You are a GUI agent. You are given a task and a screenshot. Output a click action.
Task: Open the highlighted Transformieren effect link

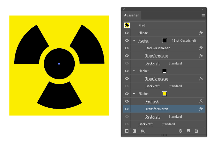tap(157, 109)
